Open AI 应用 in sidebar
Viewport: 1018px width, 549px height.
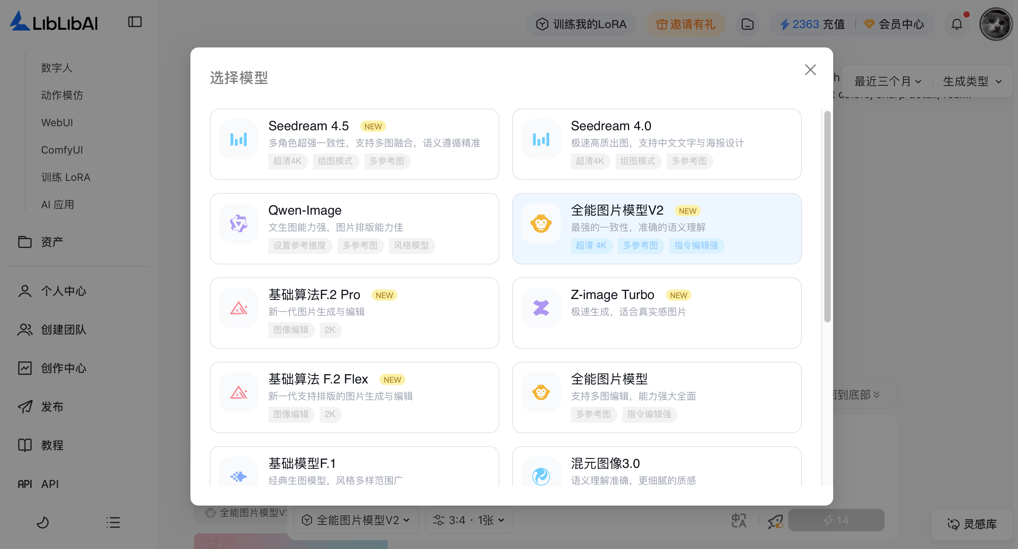(x=57, y=205)
